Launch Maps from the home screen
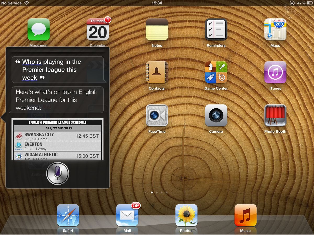The height and width of the screenshot is (235, 314). [x=275, y=30]
